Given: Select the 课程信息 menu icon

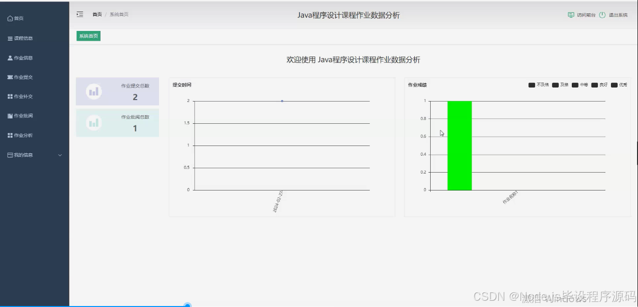Looking at the screenshot, I should (11, 38).
